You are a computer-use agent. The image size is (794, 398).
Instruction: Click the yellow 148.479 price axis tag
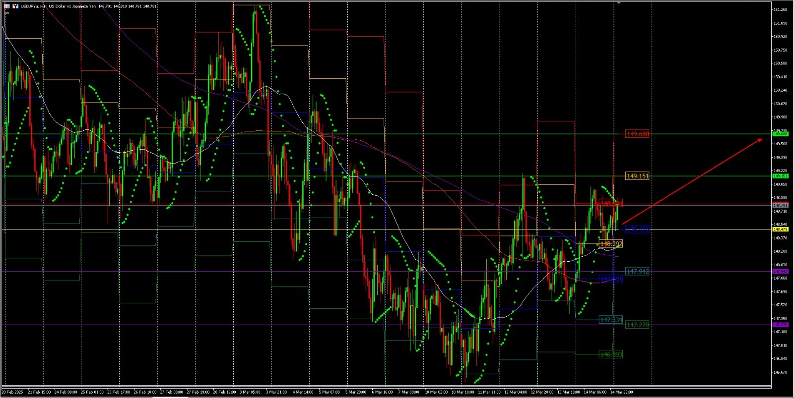pyautogui.click(x=780, y=229)
